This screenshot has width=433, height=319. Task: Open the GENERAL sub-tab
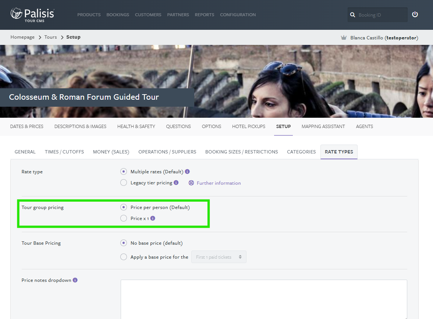[x=25, y=152]
